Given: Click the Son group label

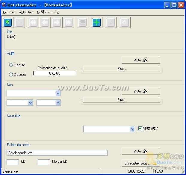Looking at the screenshot, I should [10, 85].
